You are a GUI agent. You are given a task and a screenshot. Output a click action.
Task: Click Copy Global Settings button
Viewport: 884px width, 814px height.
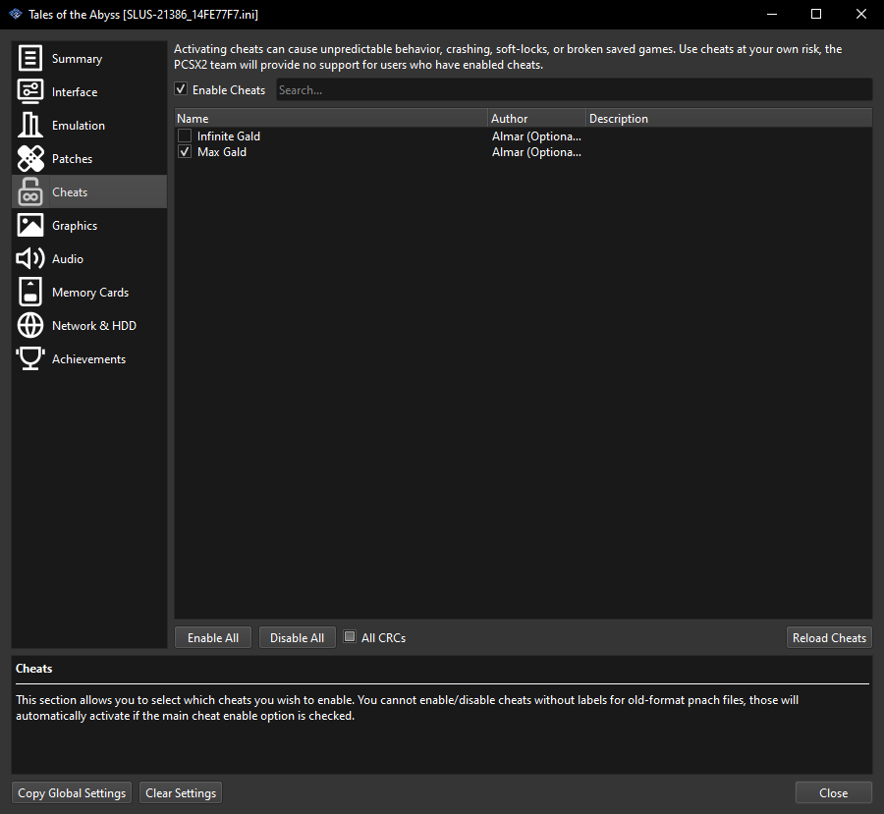point(72,792)
